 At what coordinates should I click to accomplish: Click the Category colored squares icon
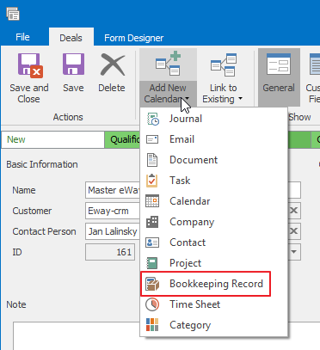tap(152, 325)
